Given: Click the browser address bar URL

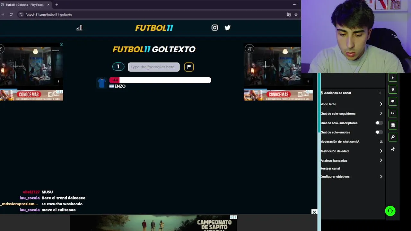Looking at the screenshot, I should [49, 14].
